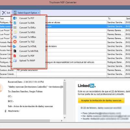Click the Sent column header

[128, 19]
